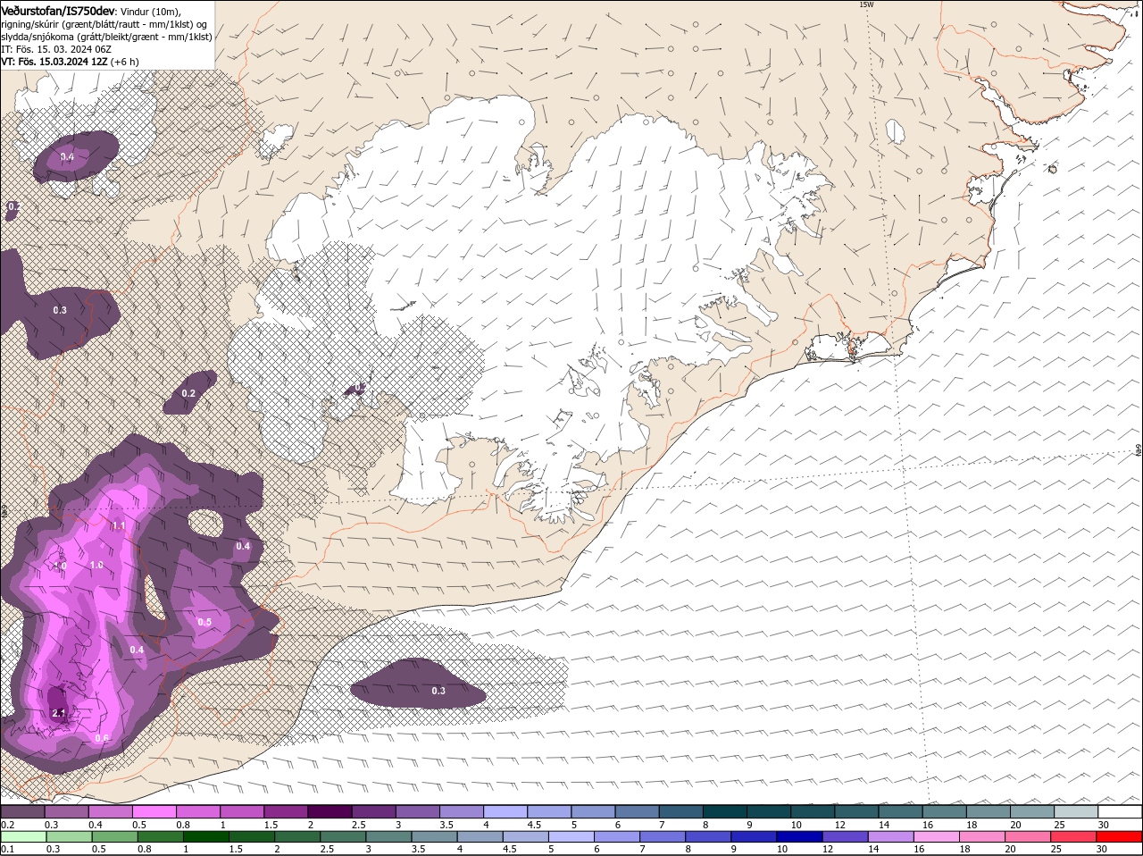The width and height of the screenshot is (1143, 856).
Task: Click the 0.2 precipitation label on the small purple patch
Action: (188, 393)
